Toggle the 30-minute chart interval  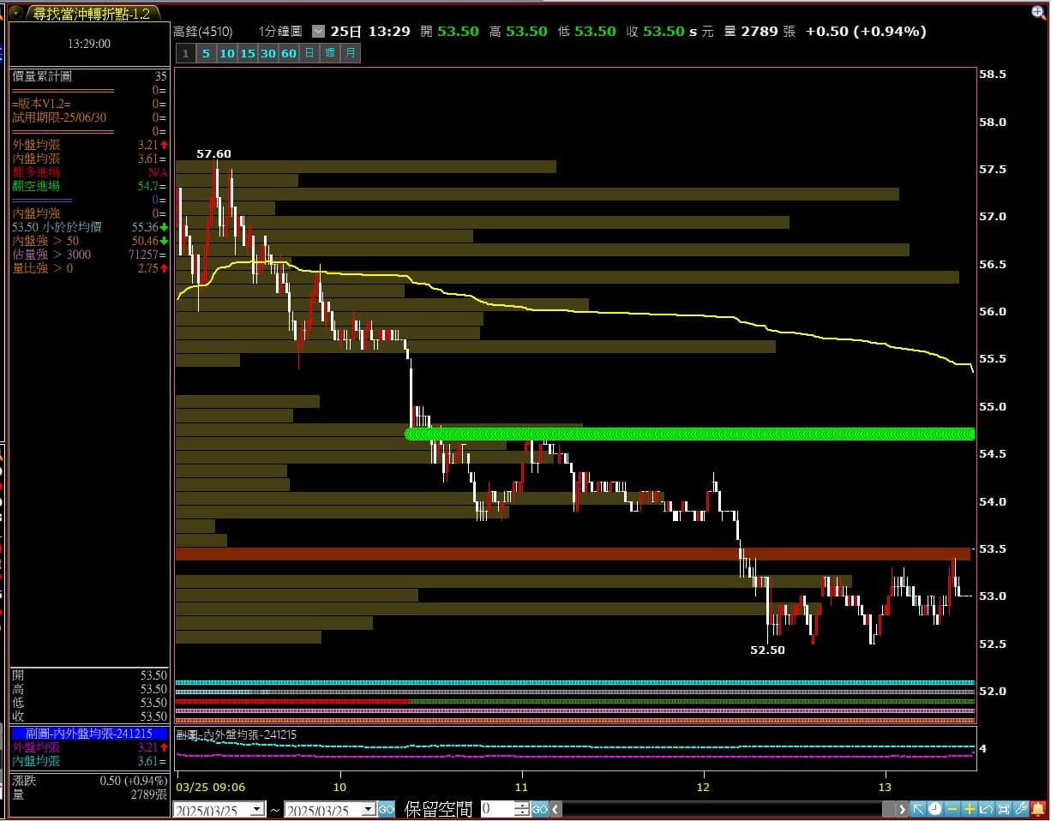point(267,53)
